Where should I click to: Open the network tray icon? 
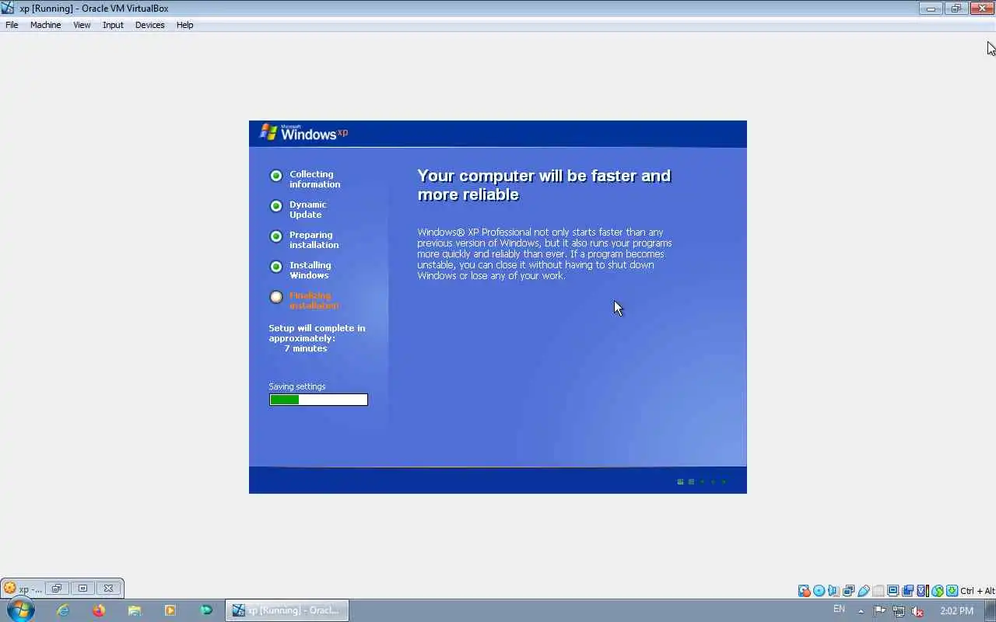[x=899, y=611]
